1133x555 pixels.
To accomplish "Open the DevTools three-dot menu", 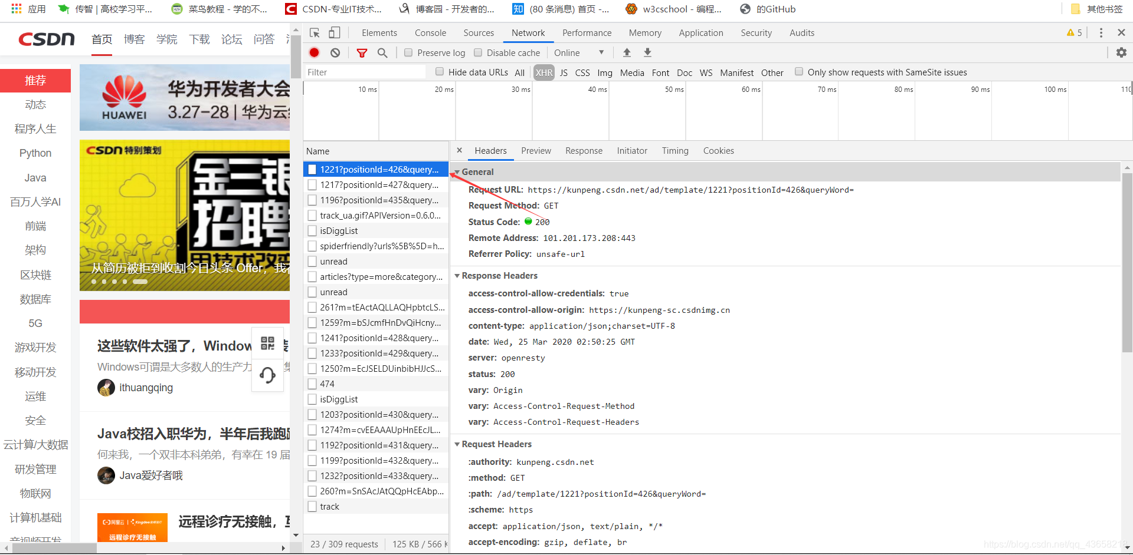I will (x=1101, y=33).
